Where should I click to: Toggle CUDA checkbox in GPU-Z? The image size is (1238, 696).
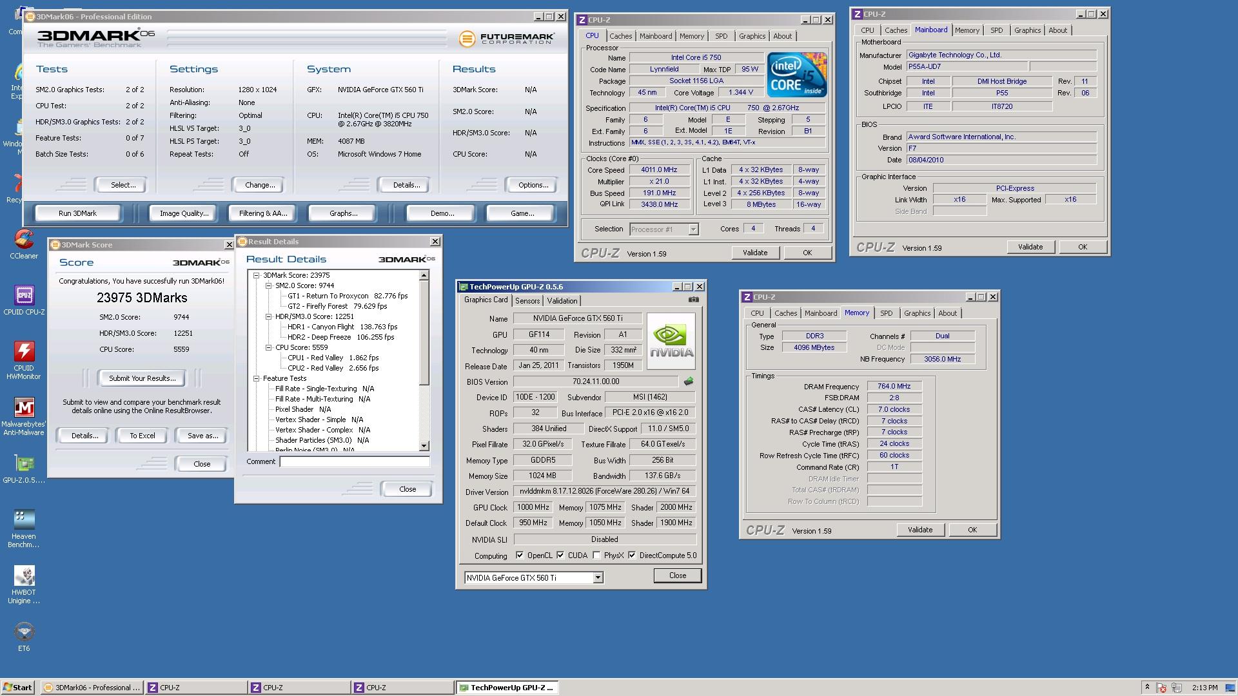560,556
